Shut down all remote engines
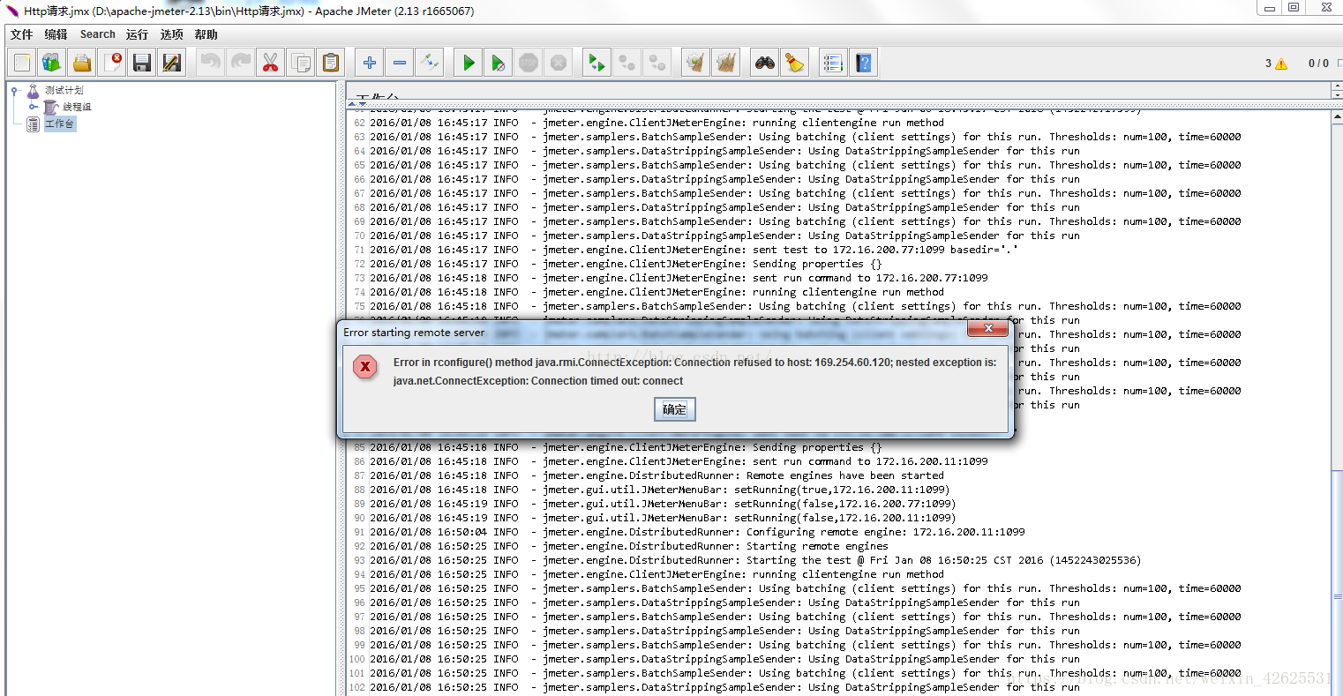 656,63
